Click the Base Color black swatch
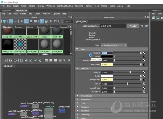The height and width of the screenshot is (119, 163). [107, 57]
